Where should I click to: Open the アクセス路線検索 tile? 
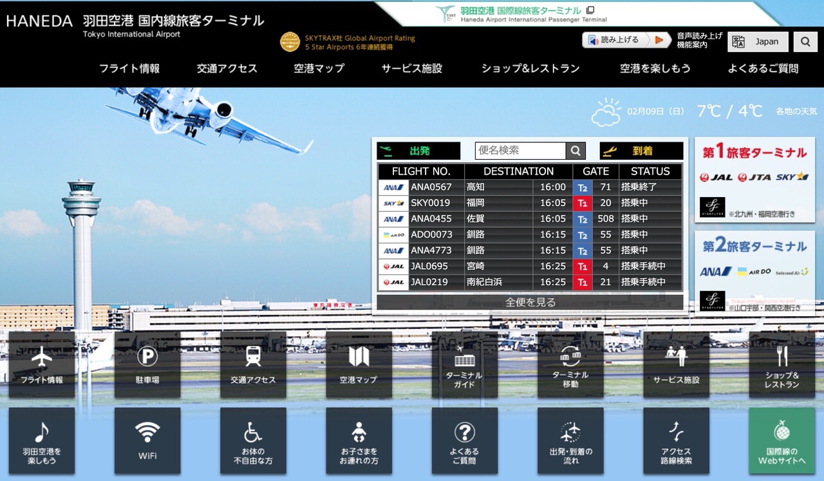point(676,441)
